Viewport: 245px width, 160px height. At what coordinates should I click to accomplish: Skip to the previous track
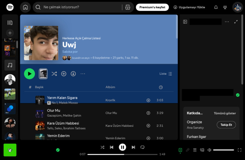pyautogui.click(x=112, y=147)
